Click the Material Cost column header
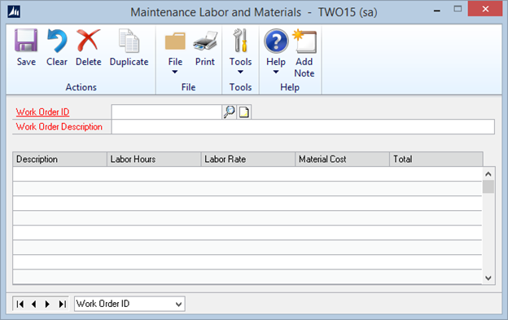 [x=343, y=160]
